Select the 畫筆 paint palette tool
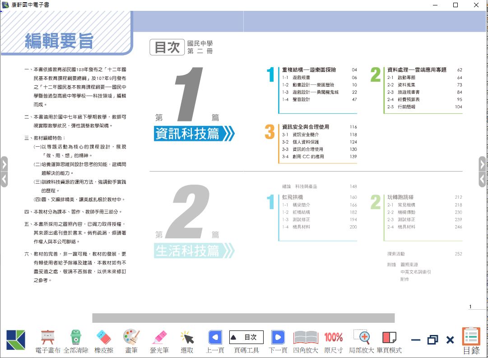The image size is (488, 358). 131,337
